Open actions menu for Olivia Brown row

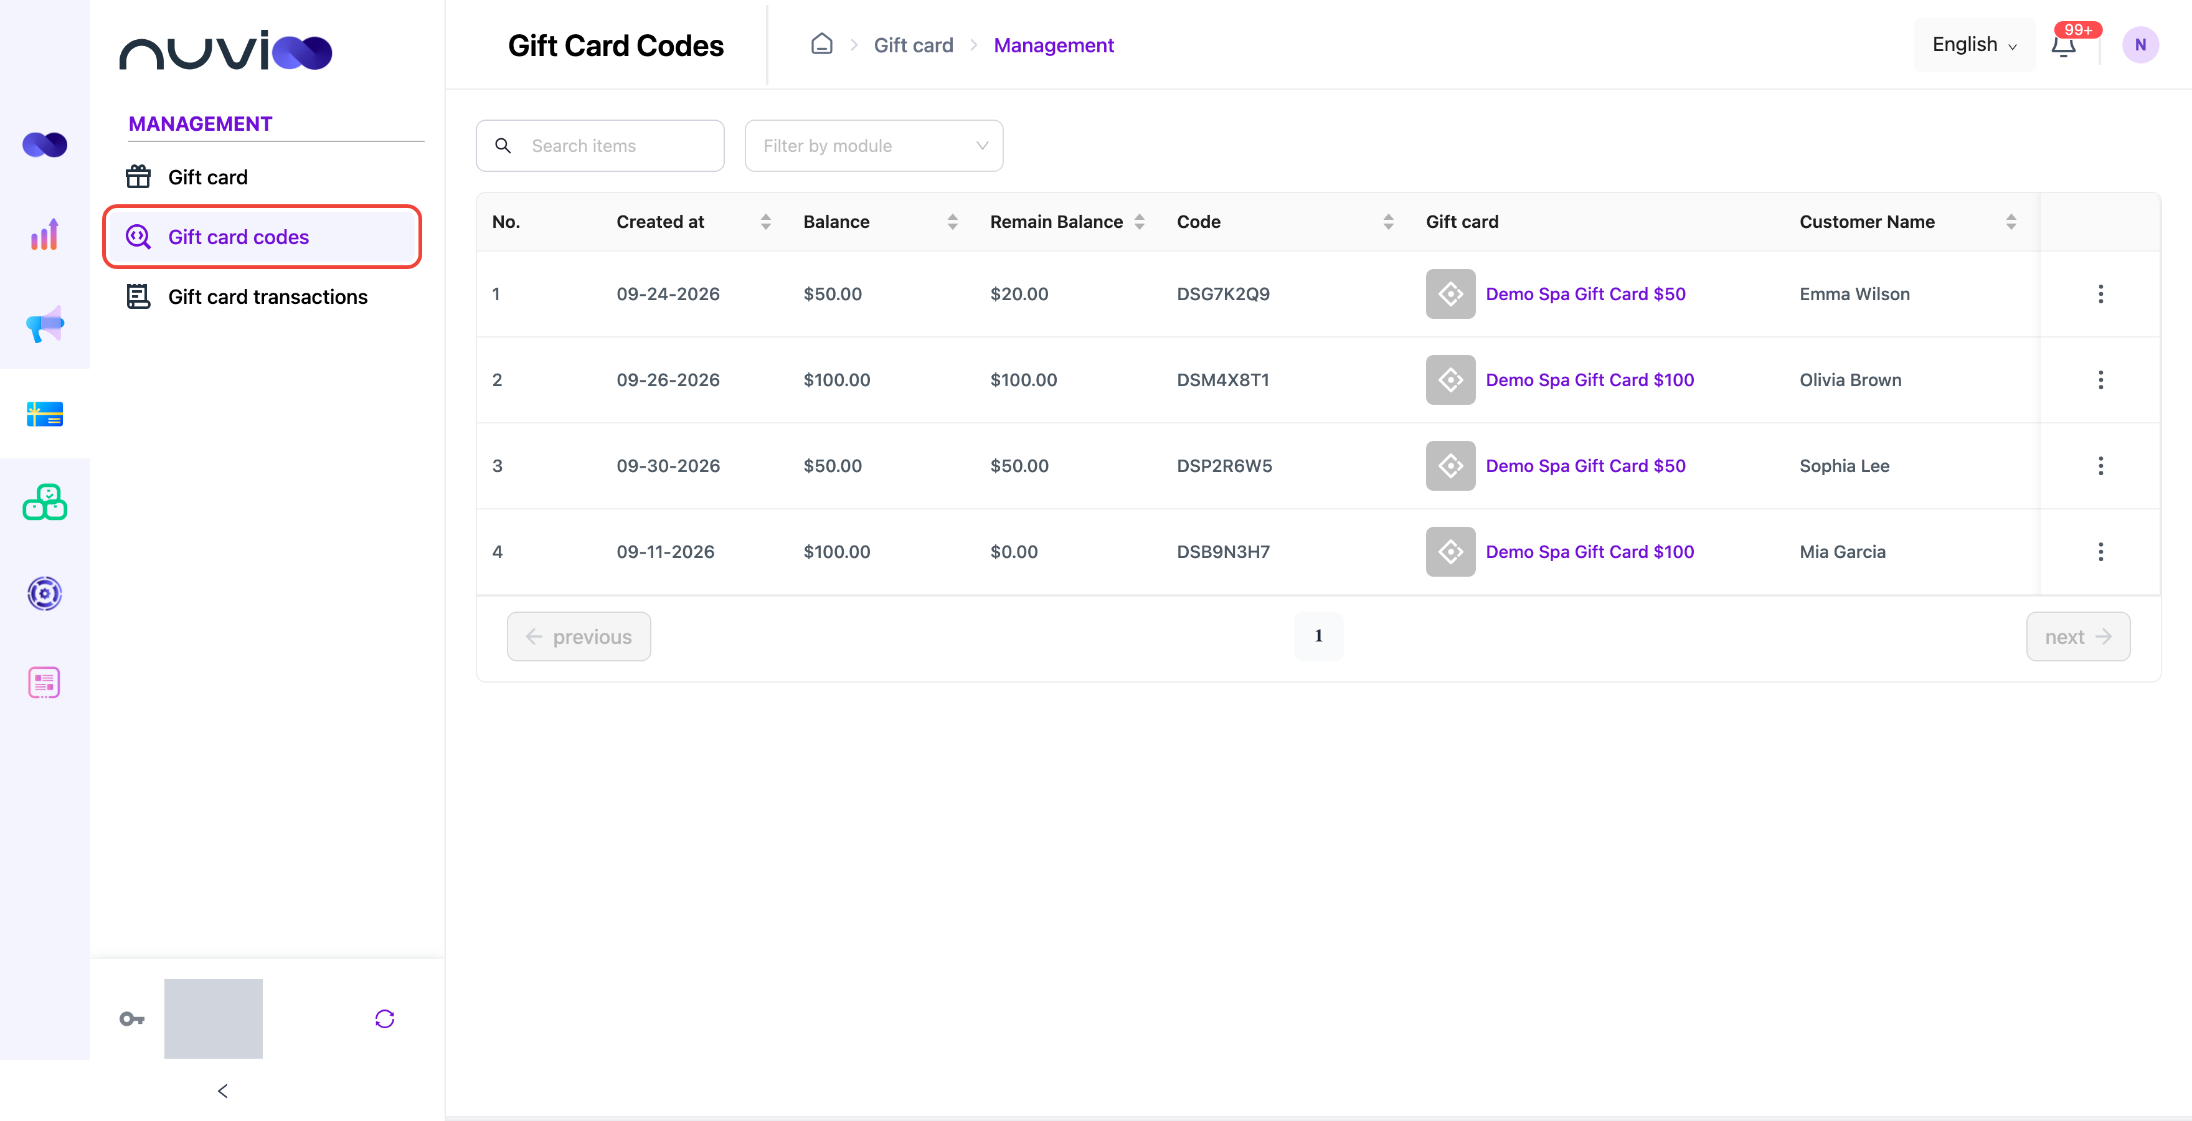[2101, 380]
